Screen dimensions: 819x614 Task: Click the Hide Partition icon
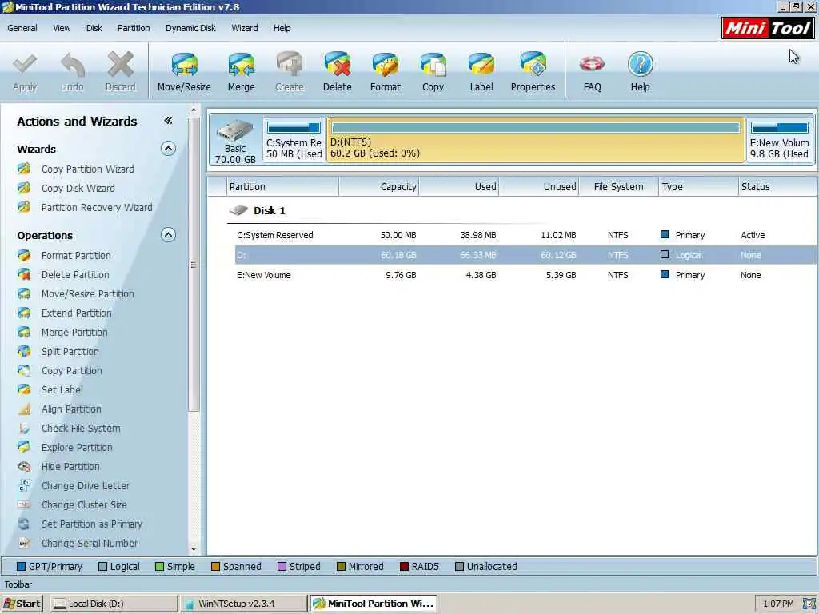pos(24,466)
